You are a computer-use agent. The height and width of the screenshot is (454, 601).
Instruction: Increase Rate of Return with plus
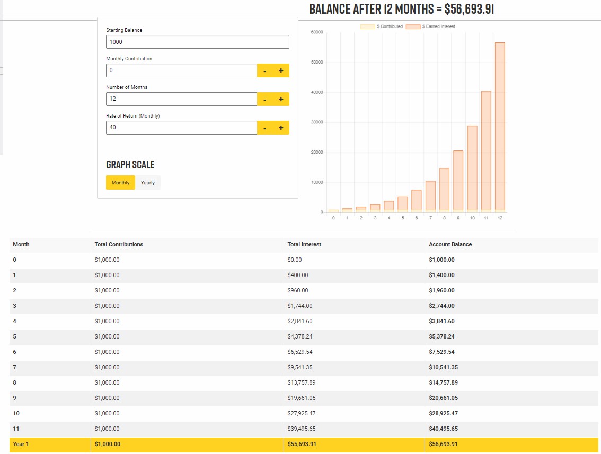pos(281,128)
